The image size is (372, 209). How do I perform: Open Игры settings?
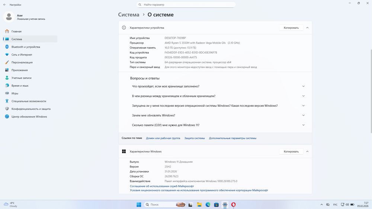click(31, 93)
